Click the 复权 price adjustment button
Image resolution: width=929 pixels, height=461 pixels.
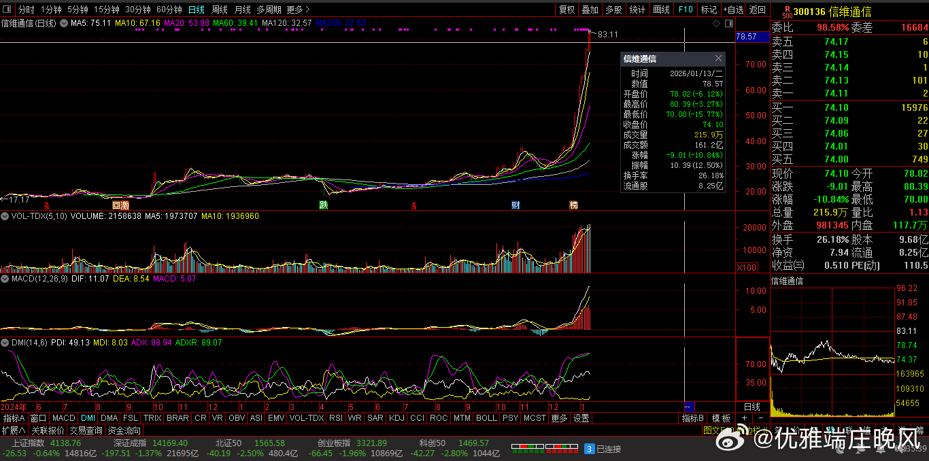[x=567, y=10]
